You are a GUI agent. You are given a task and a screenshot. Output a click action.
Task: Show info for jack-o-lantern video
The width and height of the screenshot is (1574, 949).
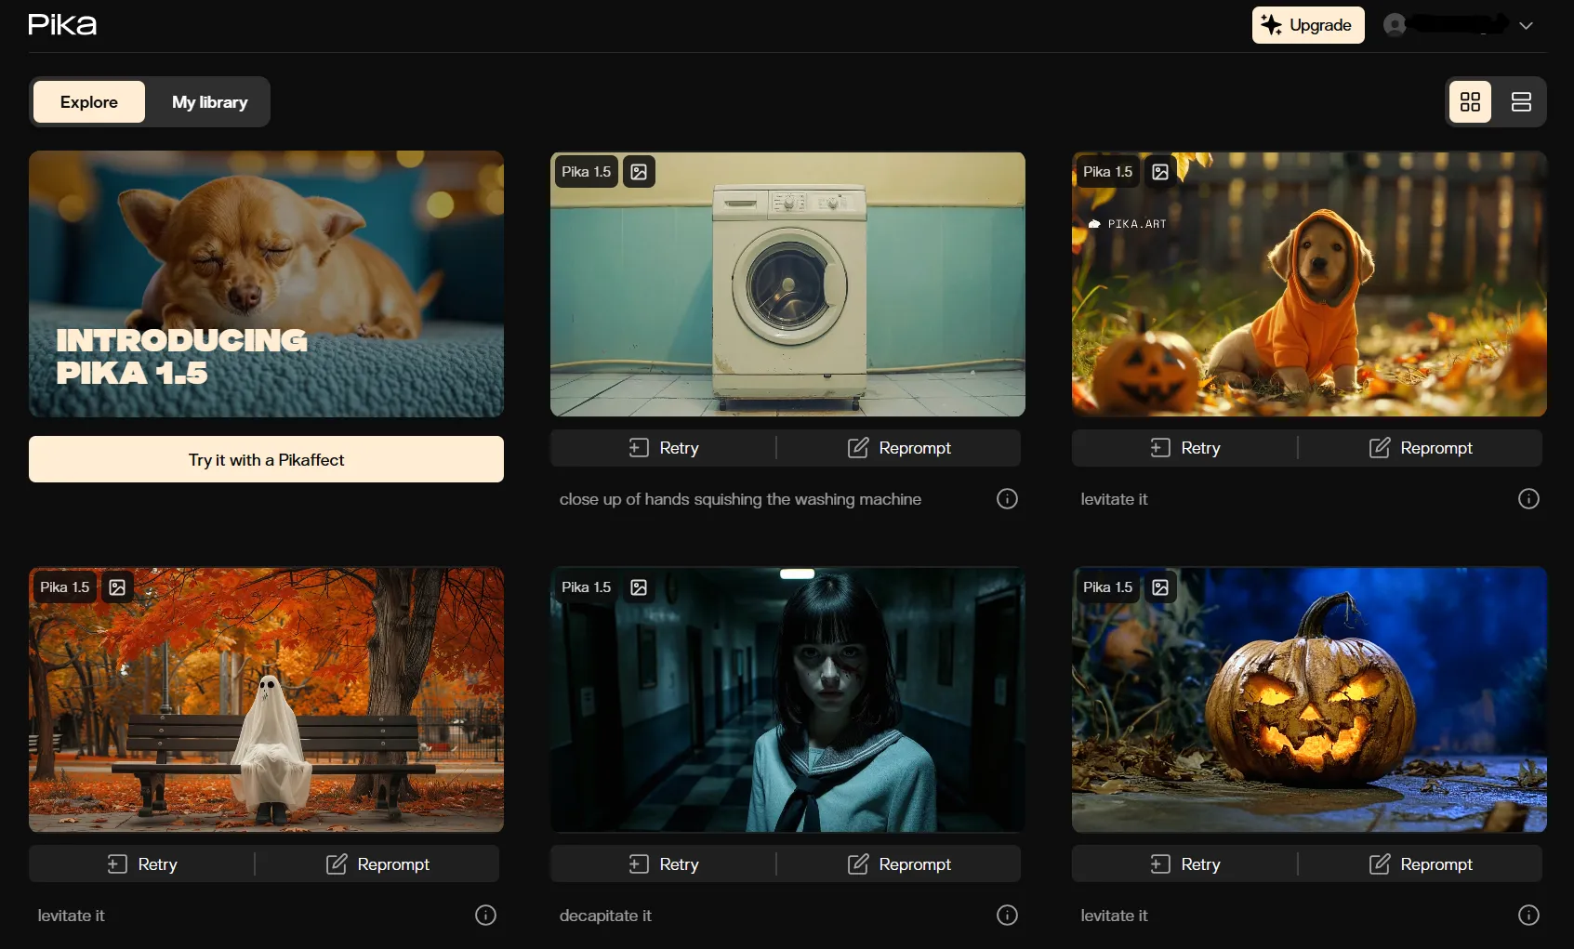[x=1528, y=916]
